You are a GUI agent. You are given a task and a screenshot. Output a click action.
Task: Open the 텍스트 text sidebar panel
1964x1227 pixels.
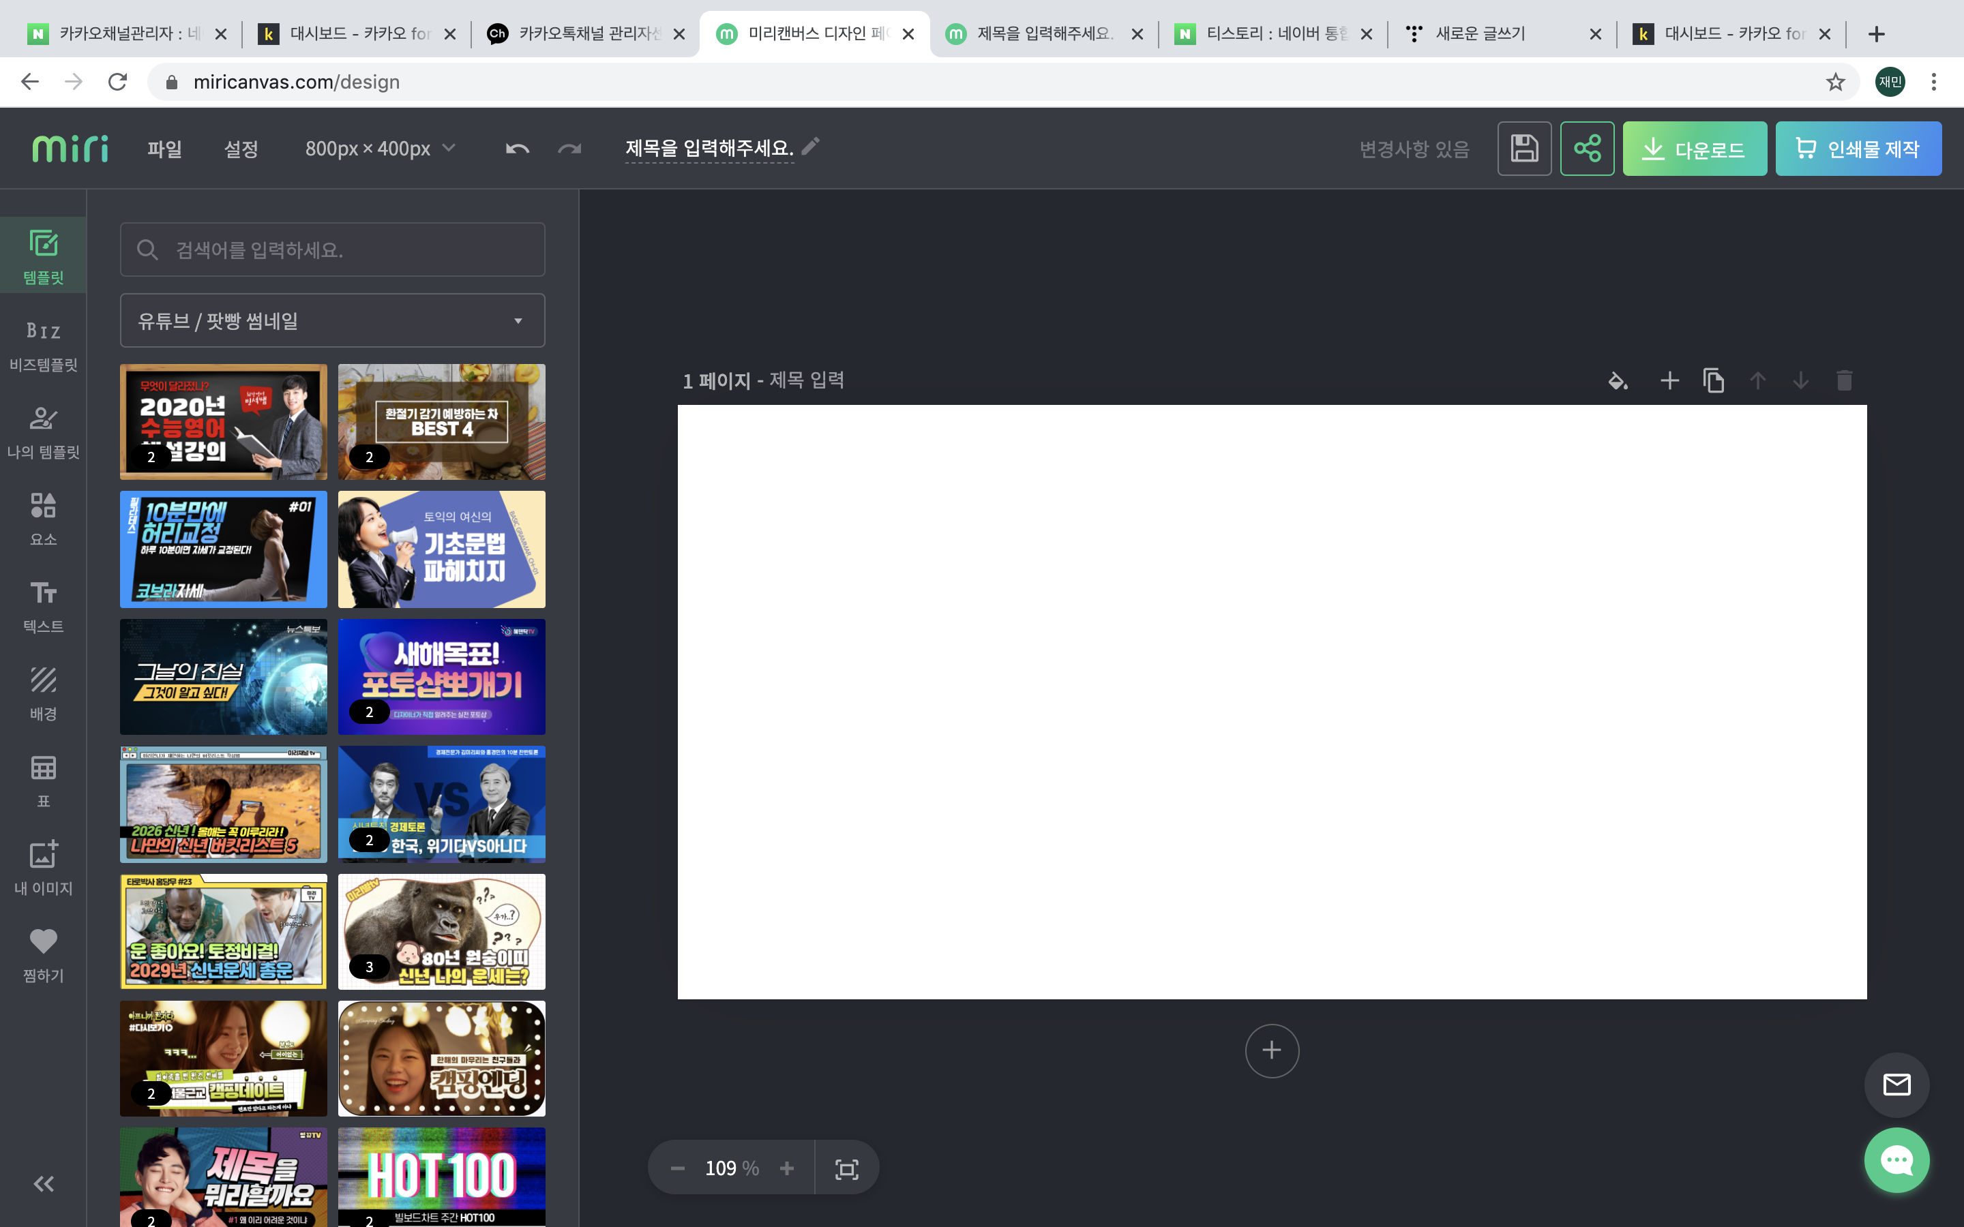(43, 606)
